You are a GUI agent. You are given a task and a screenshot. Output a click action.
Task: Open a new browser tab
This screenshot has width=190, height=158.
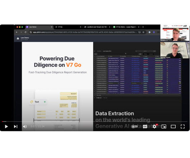tap(143, 27)
